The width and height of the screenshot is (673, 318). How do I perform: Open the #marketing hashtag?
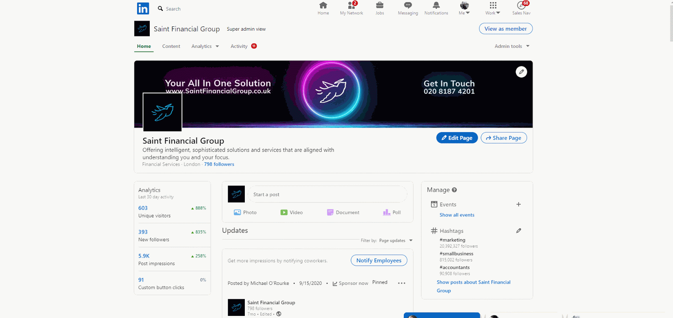[x=453, y=240]
